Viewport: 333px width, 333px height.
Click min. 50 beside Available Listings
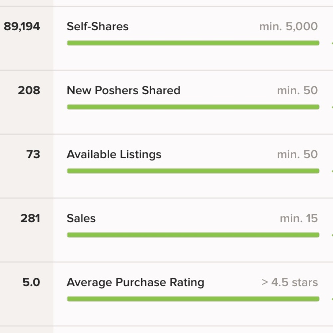click(x=297, y=155)
